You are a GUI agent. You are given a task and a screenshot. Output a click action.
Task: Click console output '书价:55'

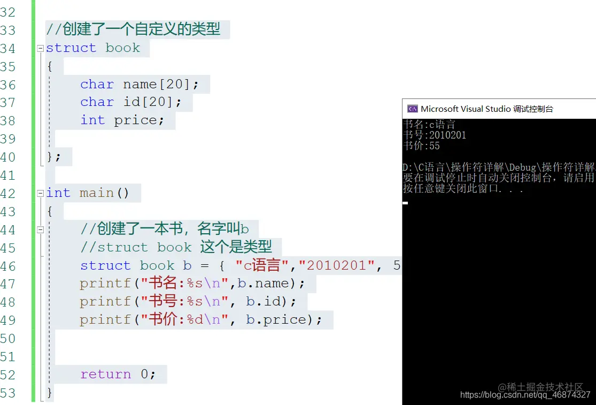(x=421, y=146)
